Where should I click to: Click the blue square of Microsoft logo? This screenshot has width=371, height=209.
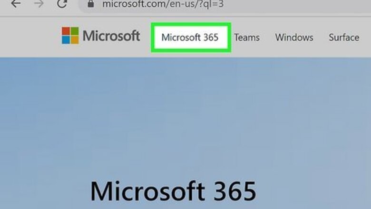tap(66, 40)
